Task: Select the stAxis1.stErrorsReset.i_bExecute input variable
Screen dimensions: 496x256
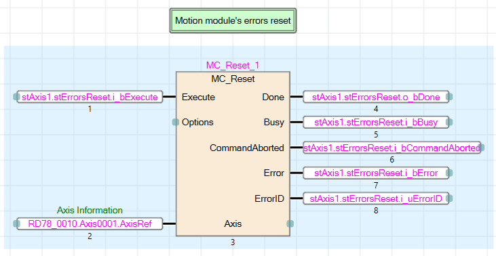Action: pos(90,97)
